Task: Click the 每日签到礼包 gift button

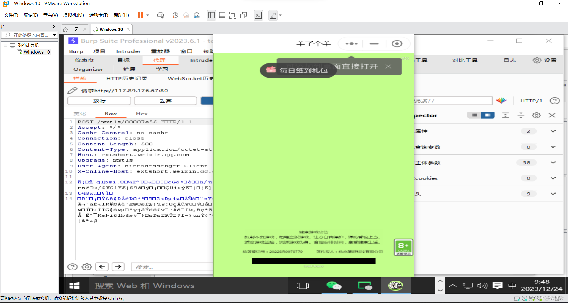Action: (298, 70)
